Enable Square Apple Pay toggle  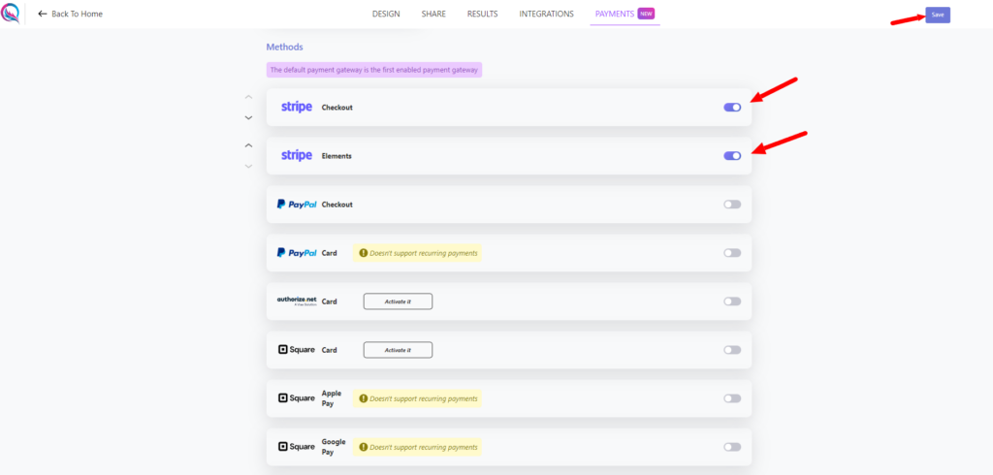732,398
